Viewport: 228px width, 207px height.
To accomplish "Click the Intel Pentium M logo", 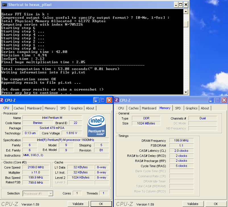I will click(96, 125).
